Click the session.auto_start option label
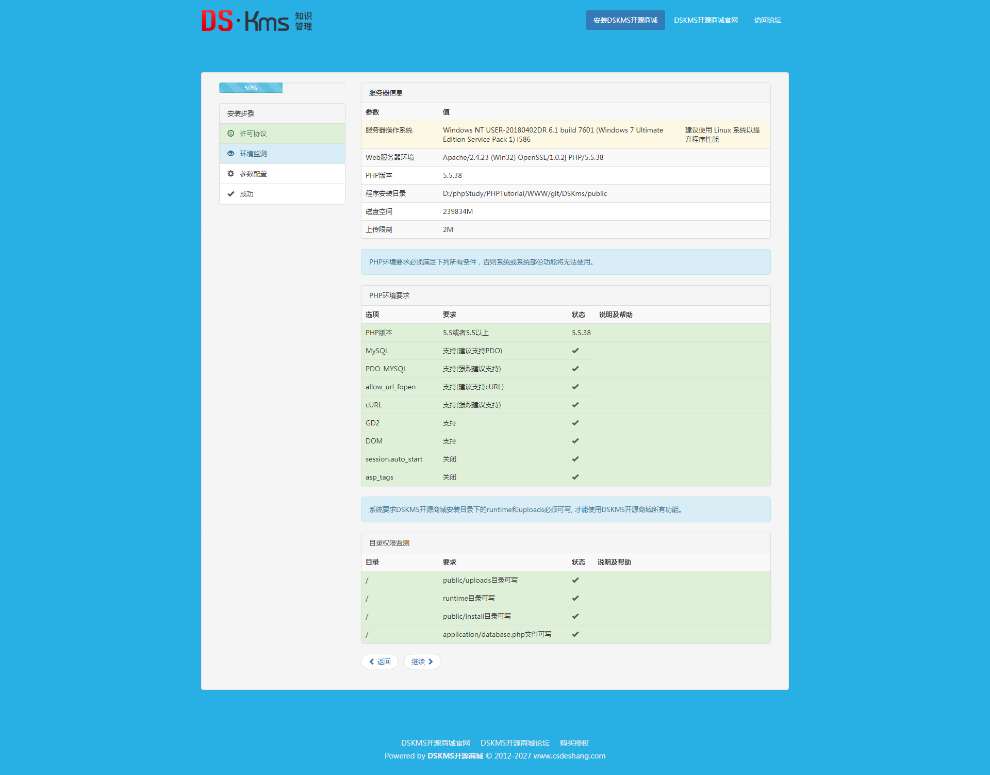 tap(394, 459)
